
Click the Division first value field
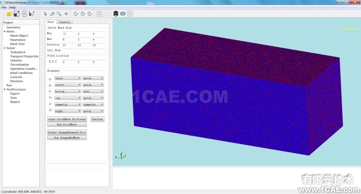69,45
